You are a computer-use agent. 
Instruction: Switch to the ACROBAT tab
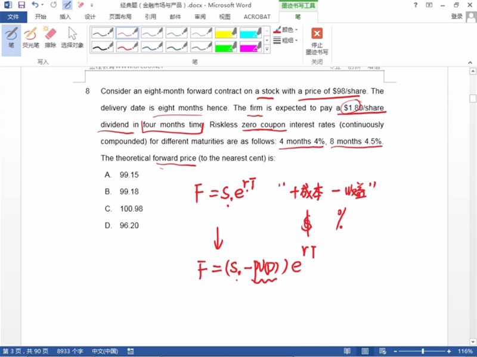click(x=257, y=17)
